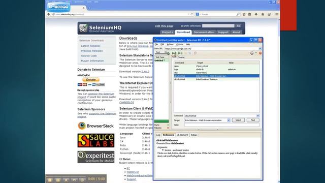Select the Untitled test case in list
The image size is (325, 183).
click(x=161, y=60)
